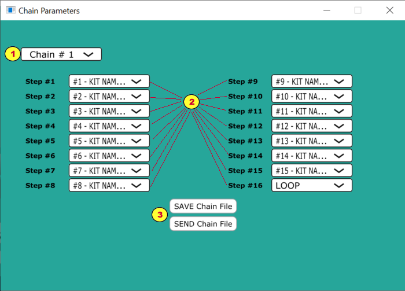Open the Step #15 kit dropdown
This screenshot has width=405, height=291.
[312, 171]
